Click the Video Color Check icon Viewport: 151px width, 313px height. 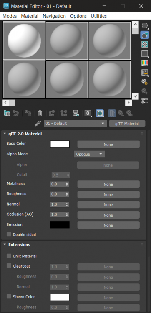tap(145, 63)
